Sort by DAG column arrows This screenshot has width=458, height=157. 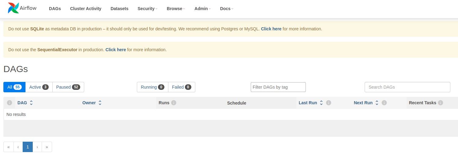pyautogui.click(x=31, y=103)
